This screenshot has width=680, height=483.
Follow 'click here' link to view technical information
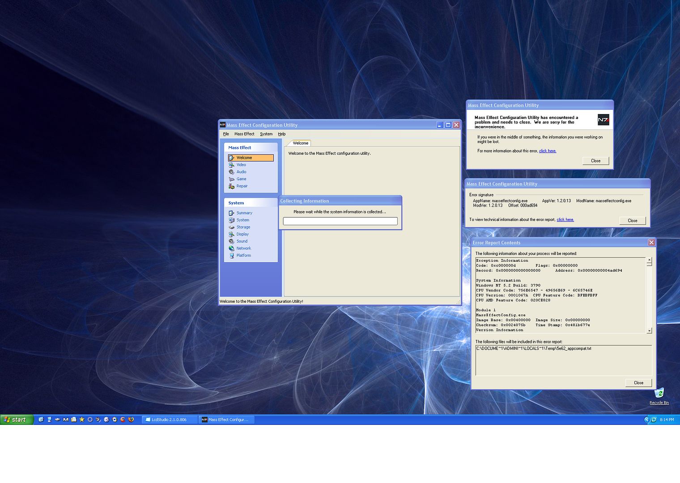(x=565, y=220)
